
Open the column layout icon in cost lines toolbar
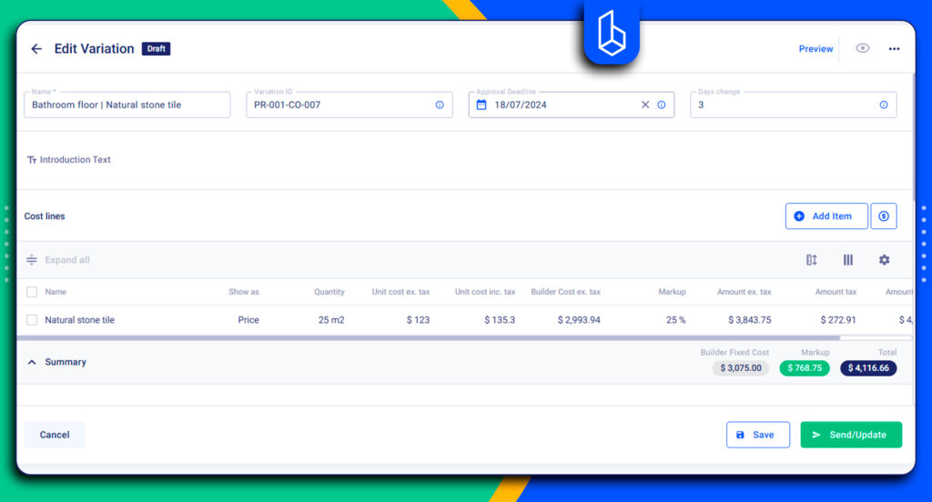tap(847, 259)
